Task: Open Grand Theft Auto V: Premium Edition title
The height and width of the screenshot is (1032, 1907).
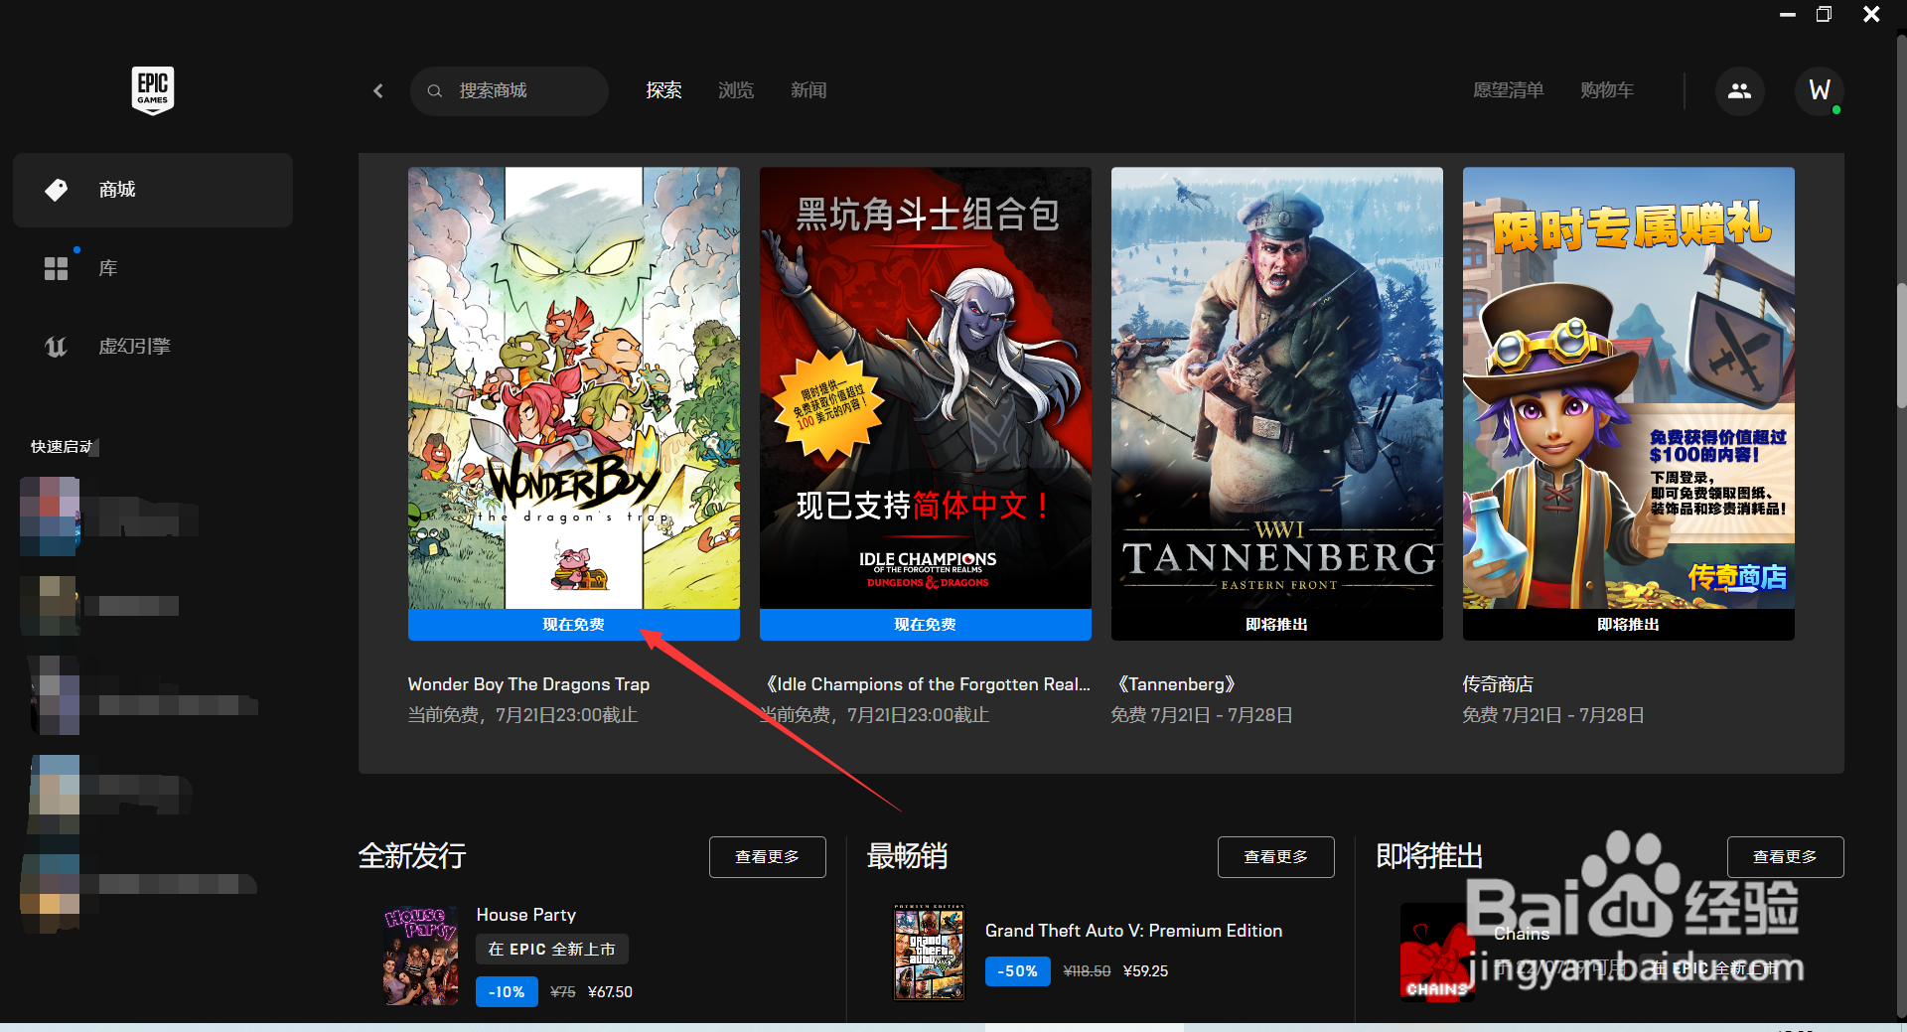Action: point(1133,931)
